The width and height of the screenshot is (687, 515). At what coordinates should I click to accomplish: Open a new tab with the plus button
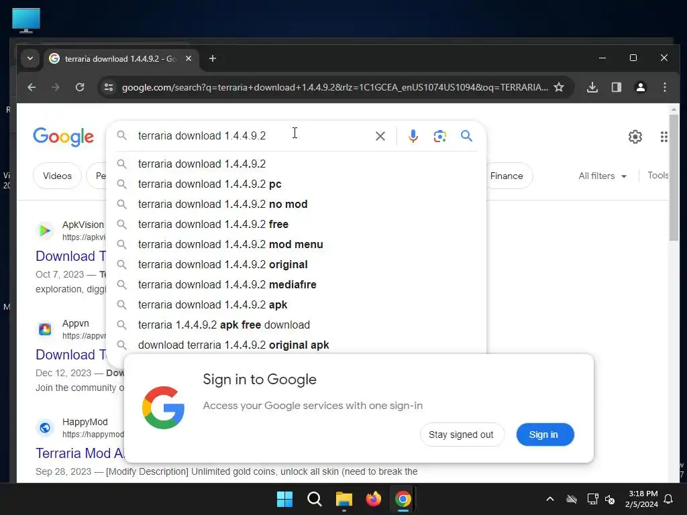coord(213,58)
